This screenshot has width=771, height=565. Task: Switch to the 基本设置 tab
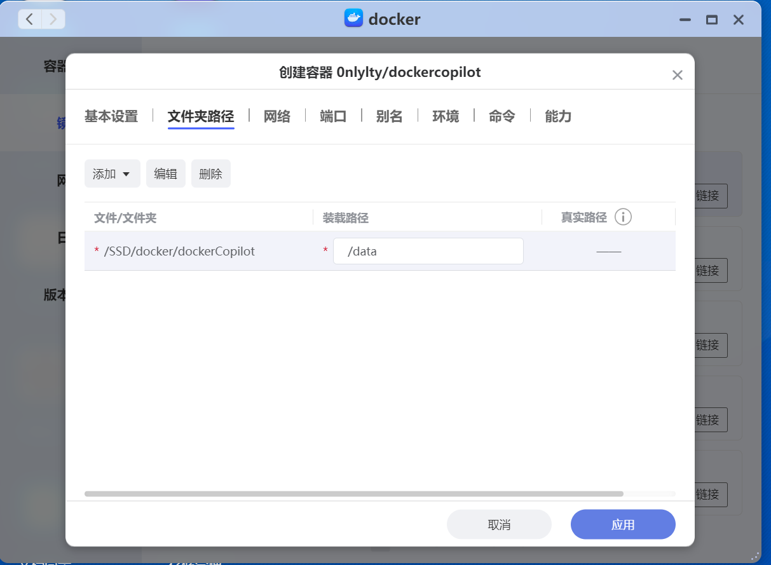(111, 116)
